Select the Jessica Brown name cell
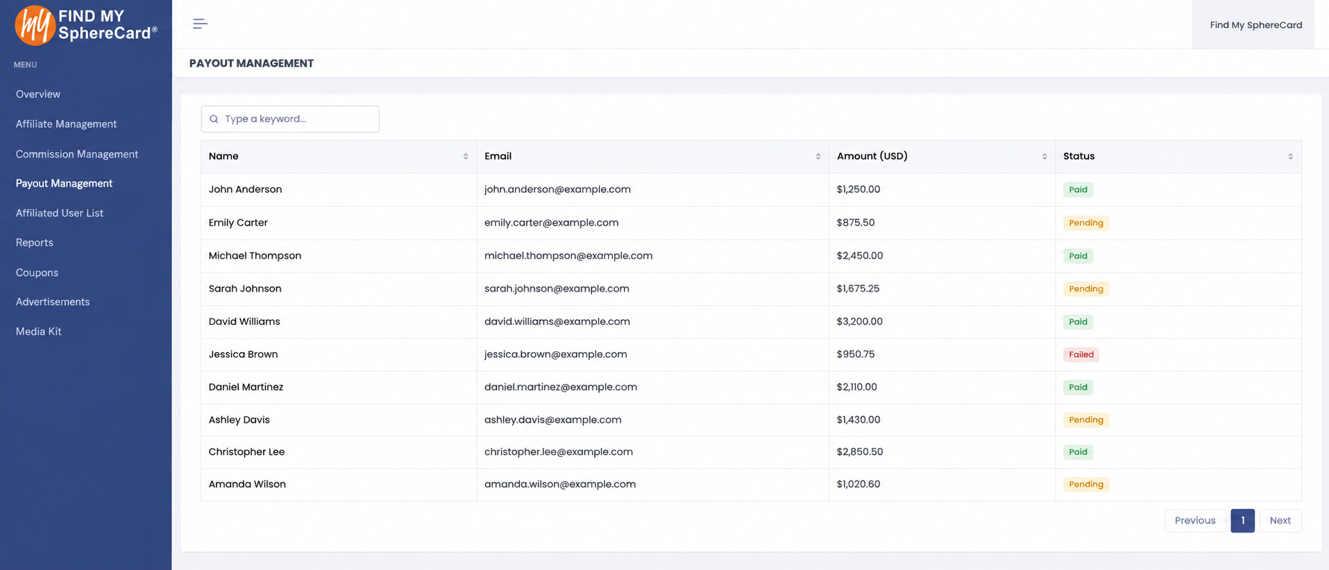Viewport: 1329px width, 570px height. 339,355
